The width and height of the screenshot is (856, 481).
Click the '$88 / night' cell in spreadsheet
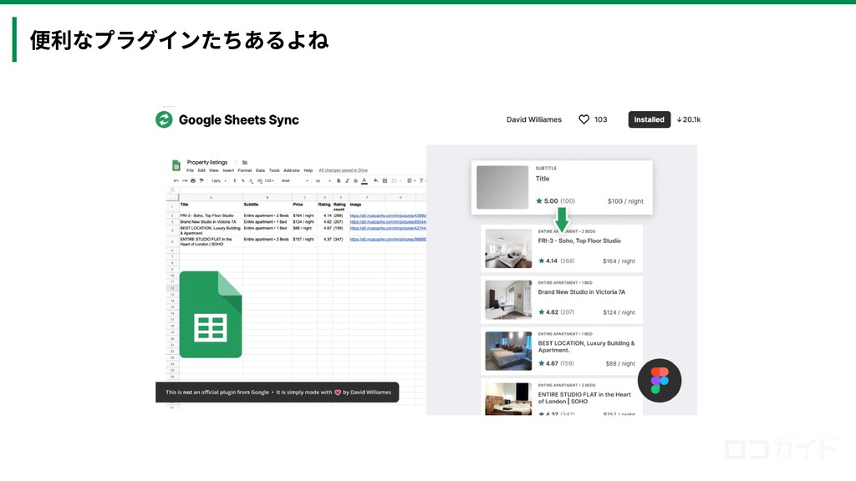tap(304, 230)
